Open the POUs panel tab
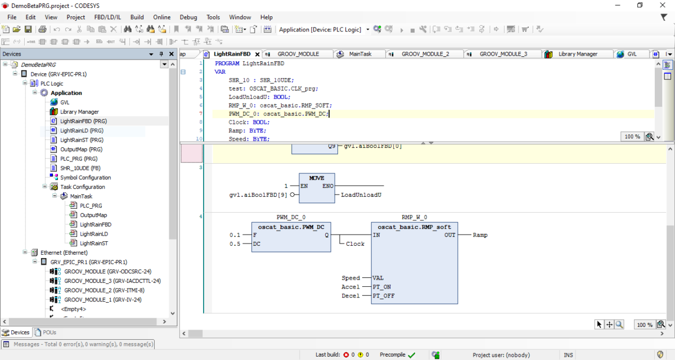This screenshot has height=360, width=675. pyautogui.click(x=46, y=332)
